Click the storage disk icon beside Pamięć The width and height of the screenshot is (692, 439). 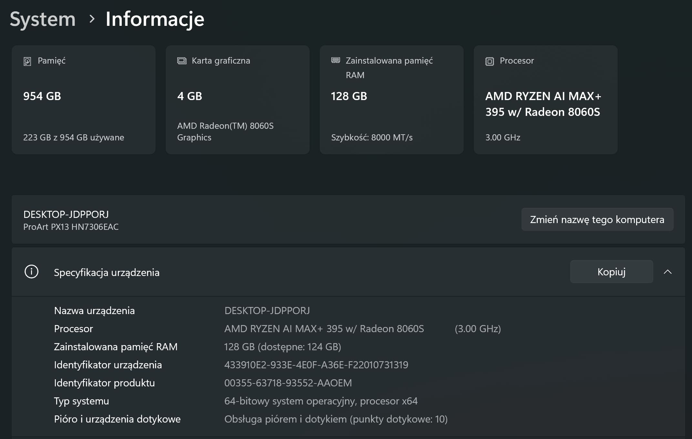pyautogui.click(x=27, y=61)
